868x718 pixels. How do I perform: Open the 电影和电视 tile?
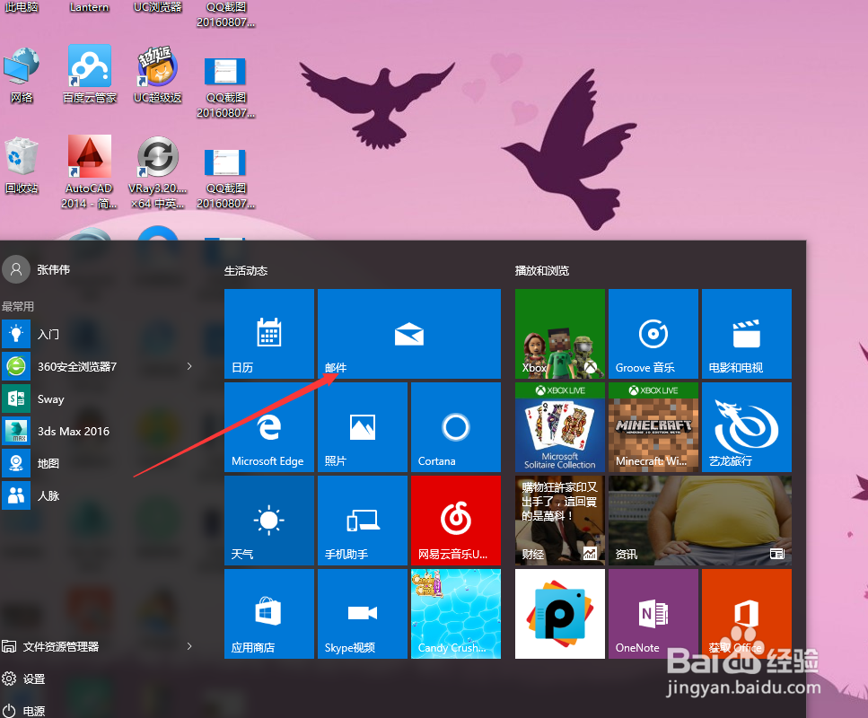pos(746,334)
